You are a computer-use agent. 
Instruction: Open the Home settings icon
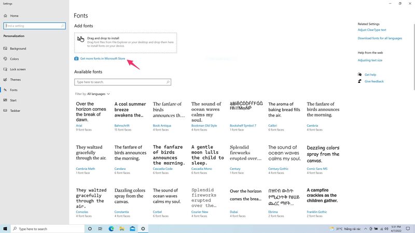[x=5, y=16]
